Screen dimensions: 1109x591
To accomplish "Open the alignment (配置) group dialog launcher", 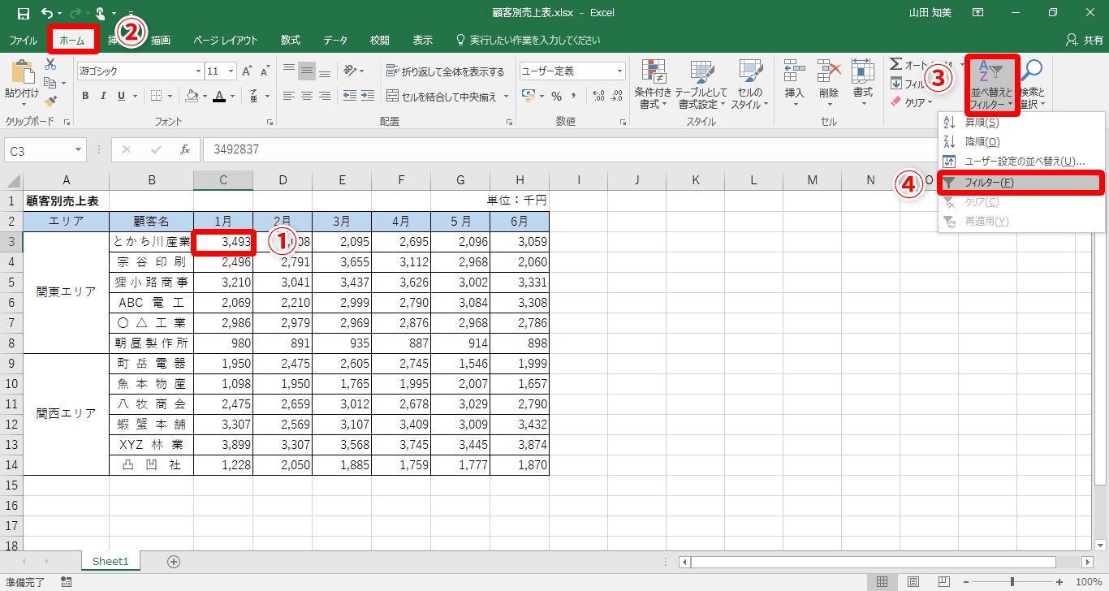I will pyautogui.click(x=509, y=123).
